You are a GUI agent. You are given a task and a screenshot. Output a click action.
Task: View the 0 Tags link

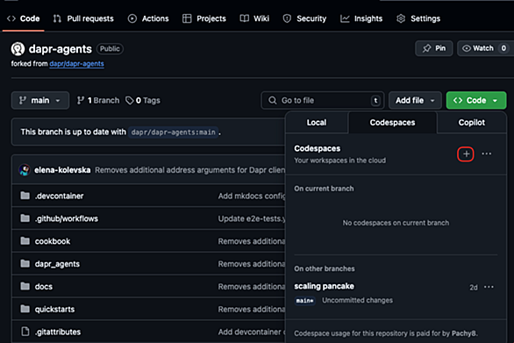(x=143, y=100)
